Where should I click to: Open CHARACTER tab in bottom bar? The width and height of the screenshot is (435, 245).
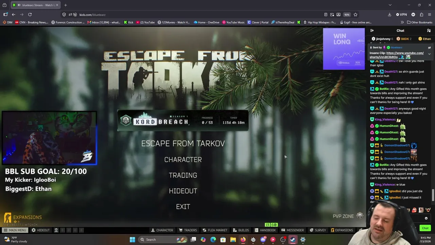point(162,230)
